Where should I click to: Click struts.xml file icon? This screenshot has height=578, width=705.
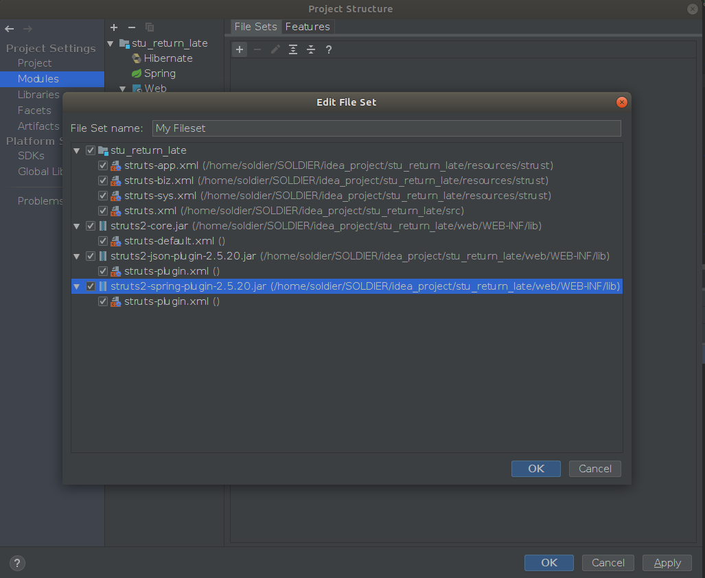115,211
